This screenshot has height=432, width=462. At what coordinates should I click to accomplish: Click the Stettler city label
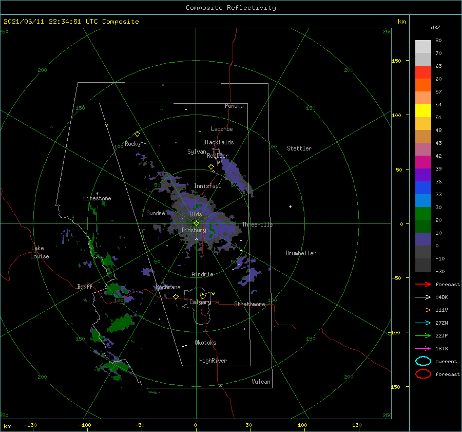299,148
